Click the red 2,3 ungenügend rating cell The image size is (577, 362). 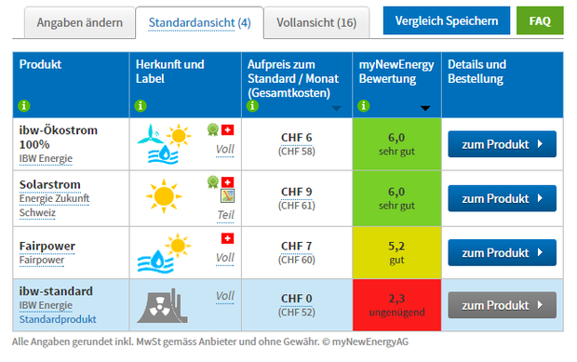[396, 305]
